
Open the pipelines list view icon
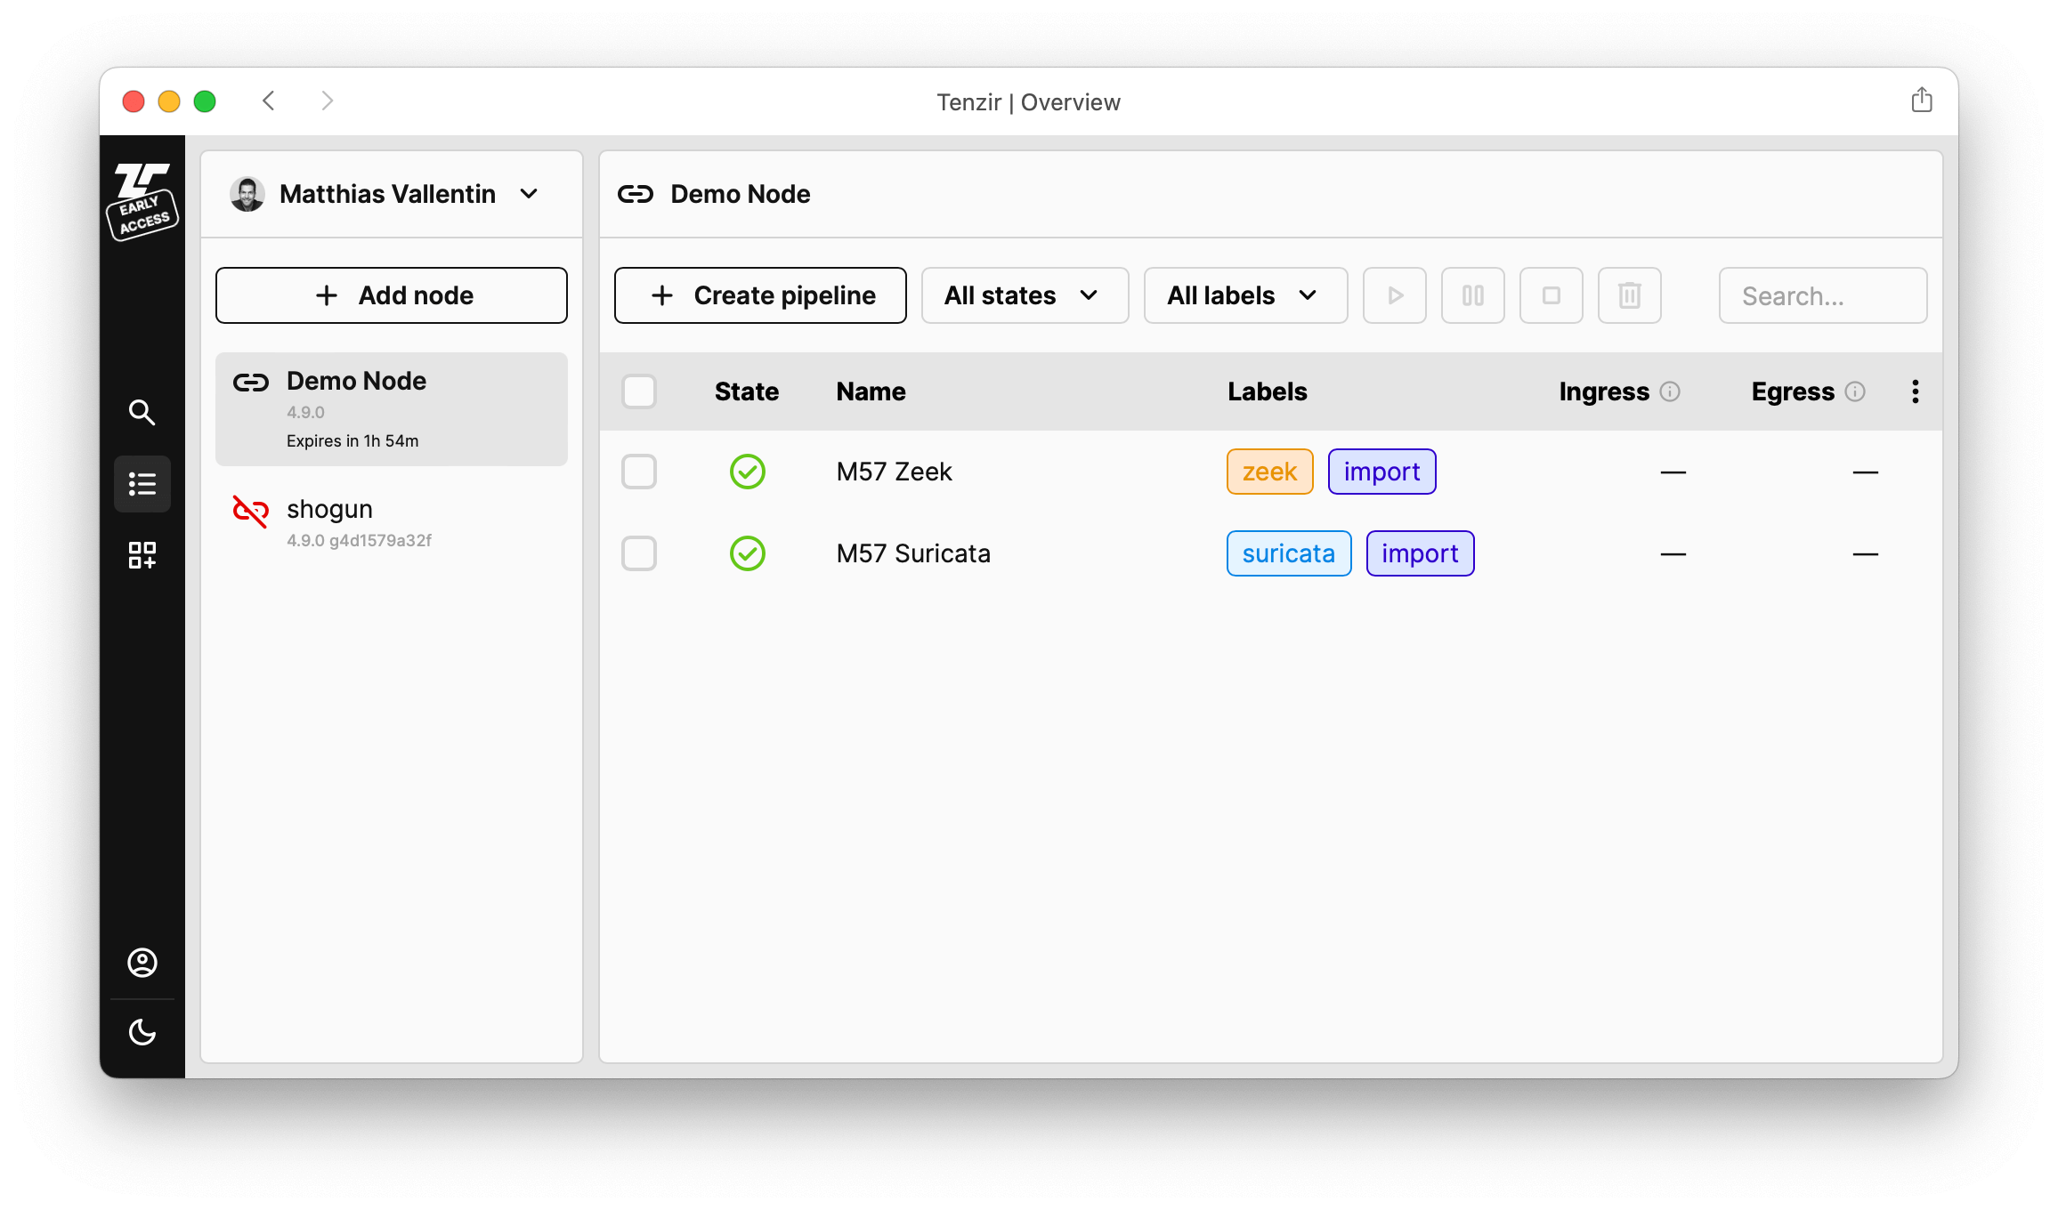point(142,484)
